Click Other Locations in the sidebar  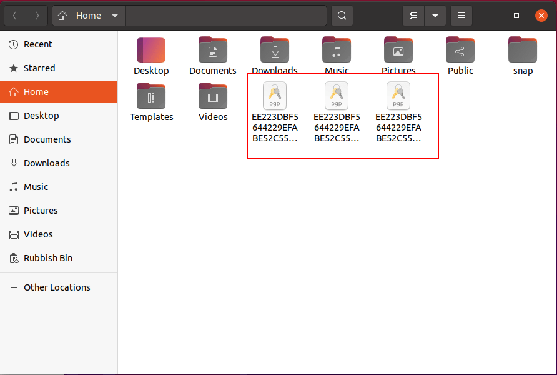56,287
